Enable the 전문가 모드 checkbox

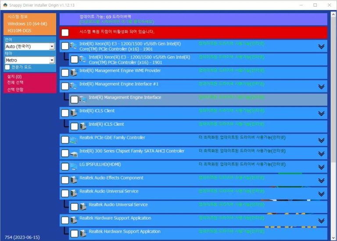(x=7, y=67)
